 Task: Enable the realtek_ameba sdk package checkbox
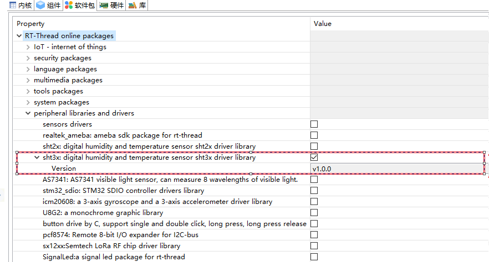[x=314, y=135]
